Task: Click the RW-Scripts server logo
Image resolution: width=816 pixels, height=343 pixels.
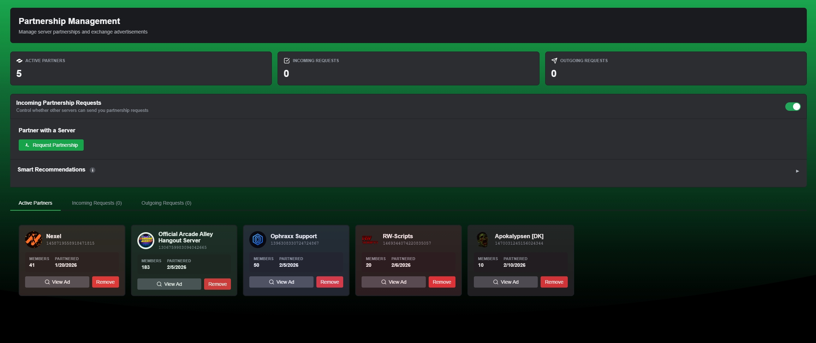Action: click(370, 239)
